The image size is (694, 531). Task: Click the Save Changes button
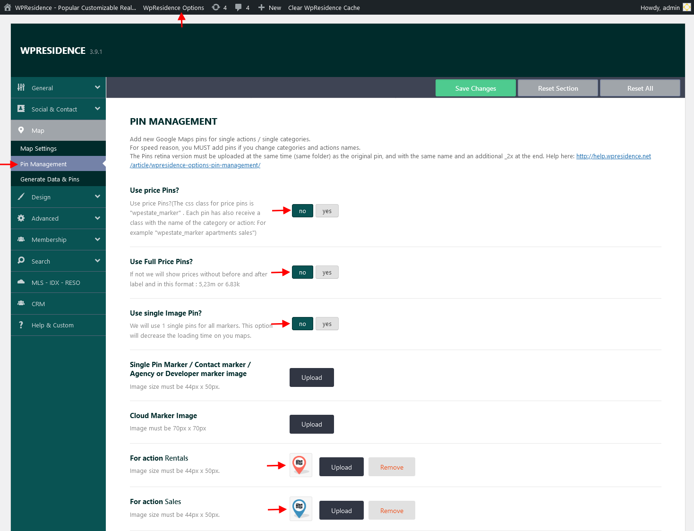tap(476, 88)
